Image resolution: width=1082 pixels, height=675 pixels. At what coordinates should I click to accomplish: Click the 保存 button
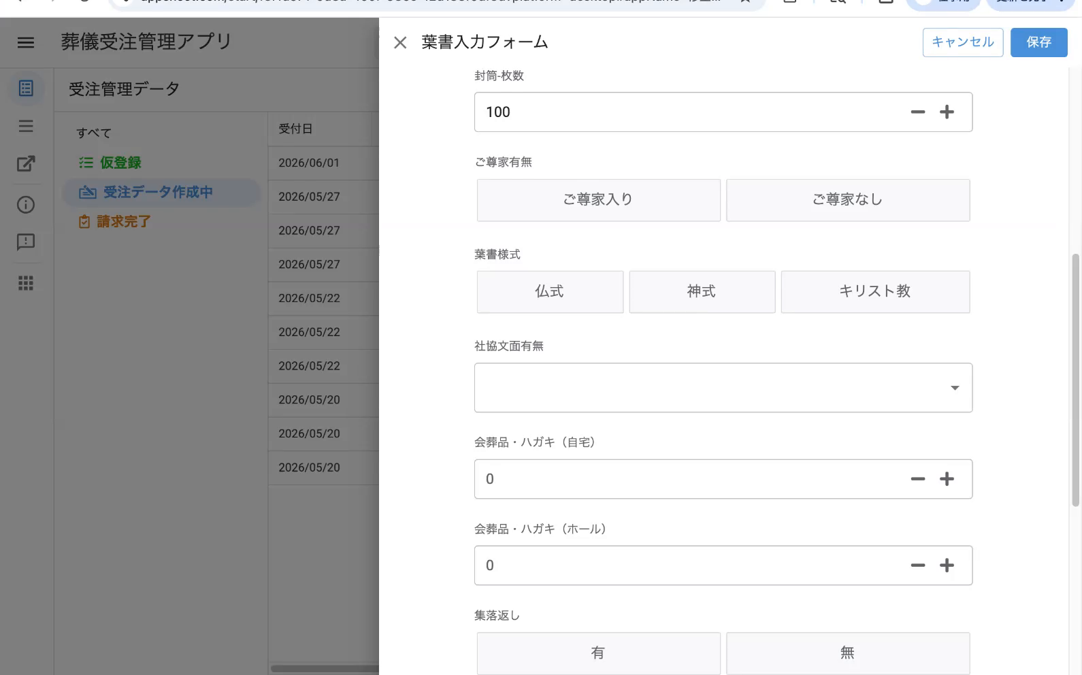1038,42
